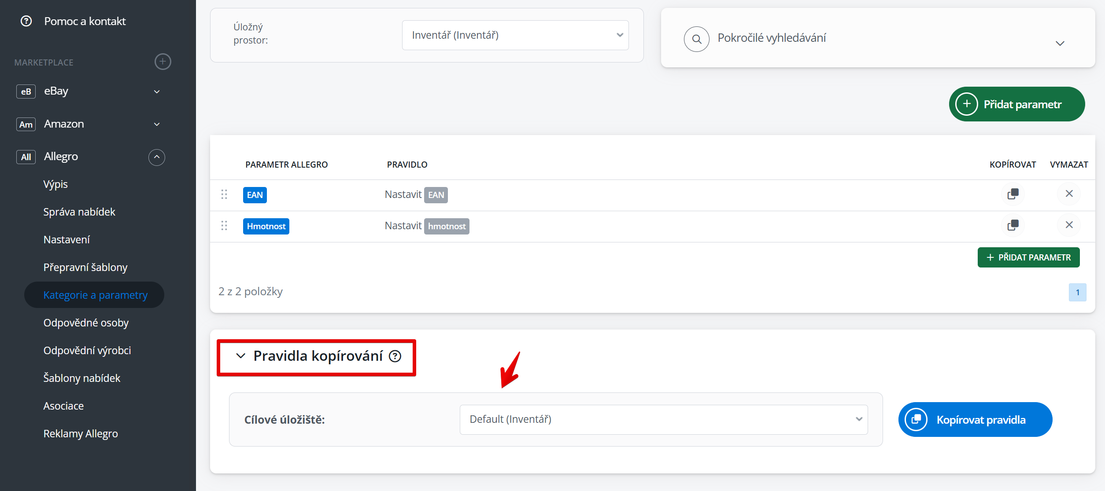
Task: Go to page 1 in pagination
Action: (x=1078, y=292)
